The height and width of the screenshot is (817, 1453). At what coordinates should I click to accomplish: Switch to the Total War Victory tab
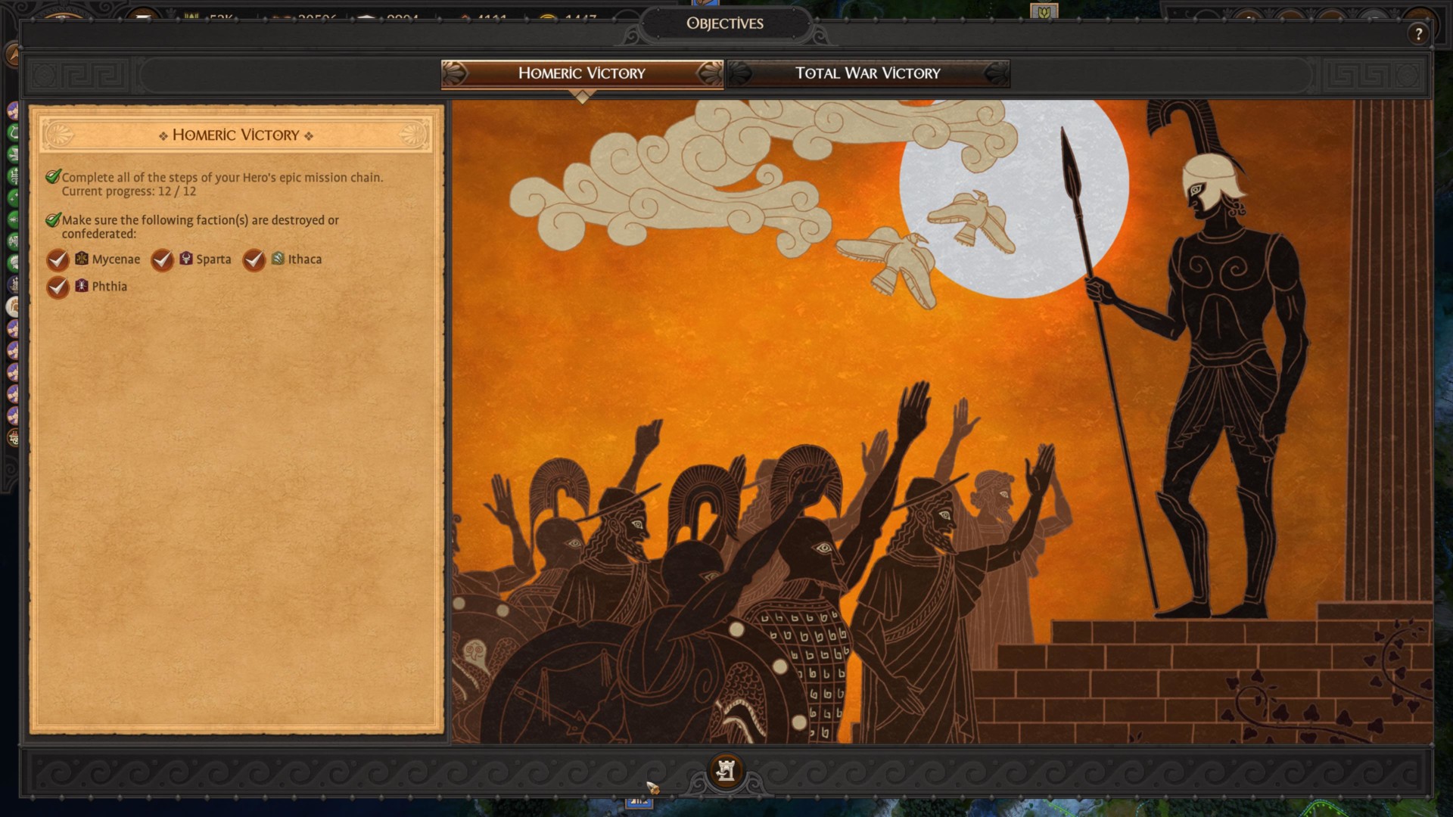(867, 73)
